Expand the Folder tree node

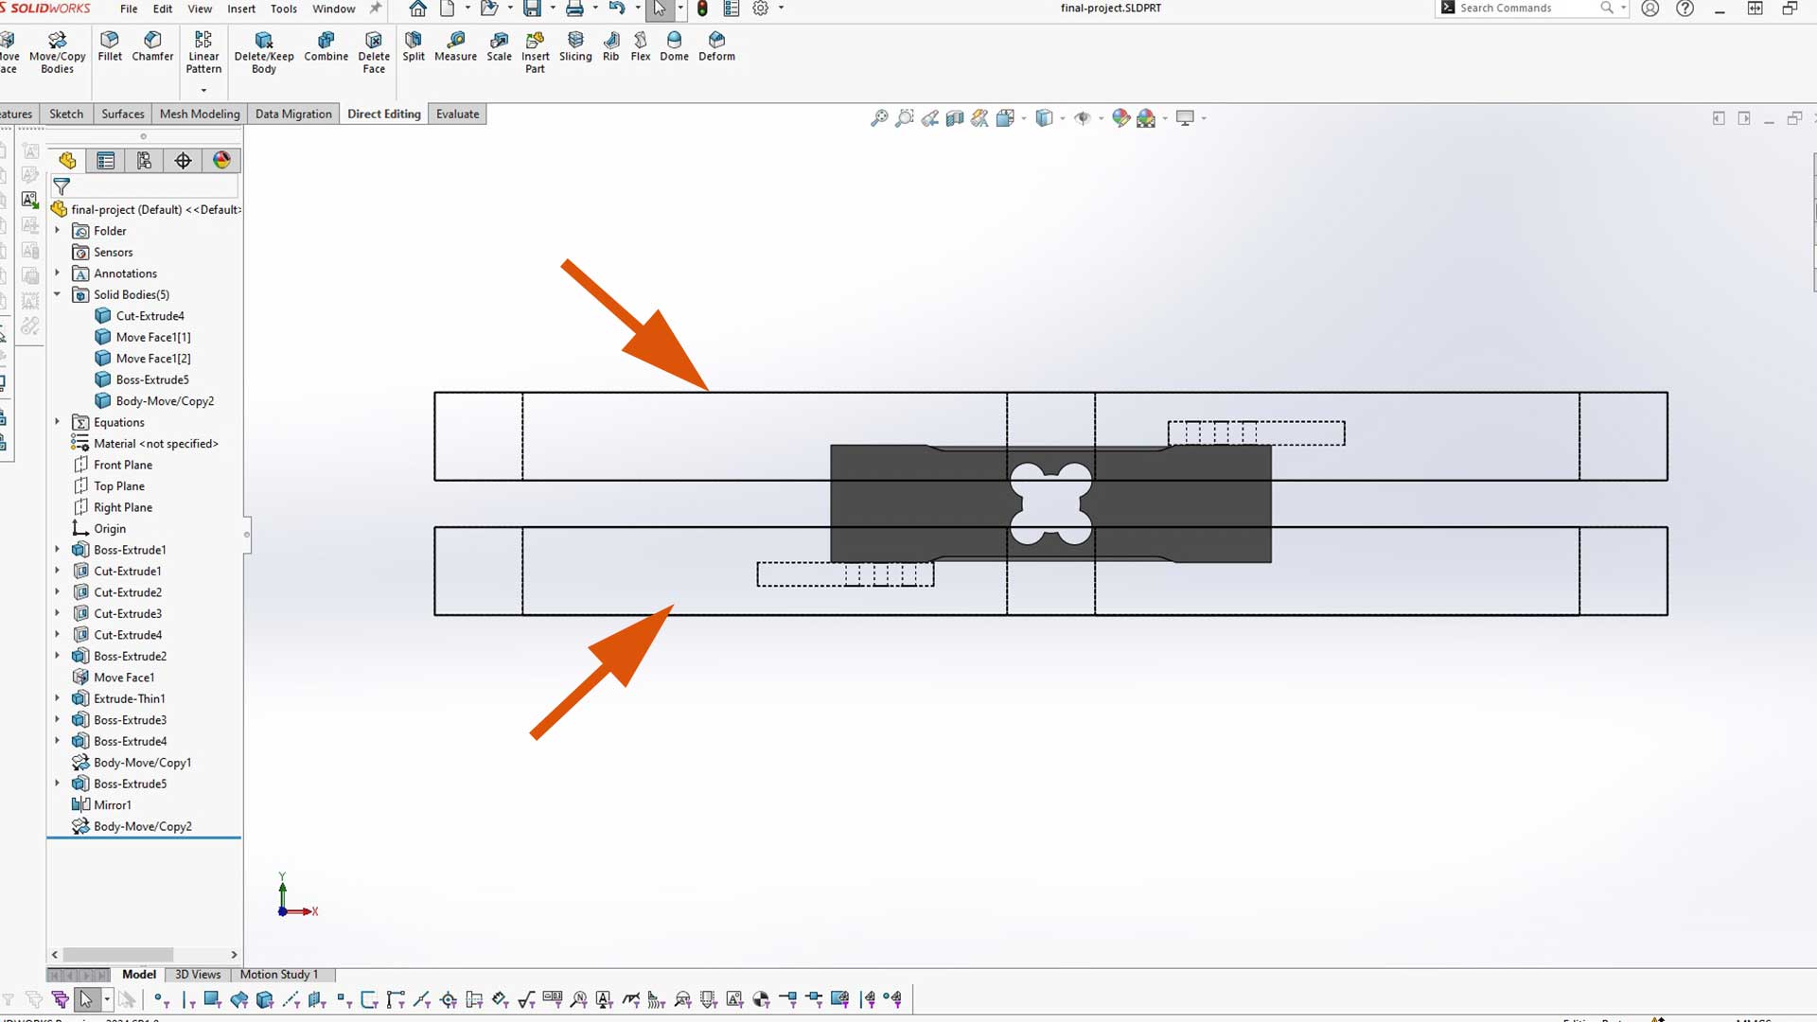57,231
